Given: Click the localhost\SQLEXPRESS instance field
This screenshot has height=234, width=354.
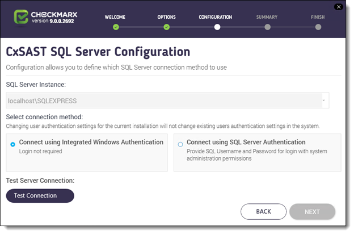Looking at the screenshot, I should pyautogui.click(x=167, y=101).
